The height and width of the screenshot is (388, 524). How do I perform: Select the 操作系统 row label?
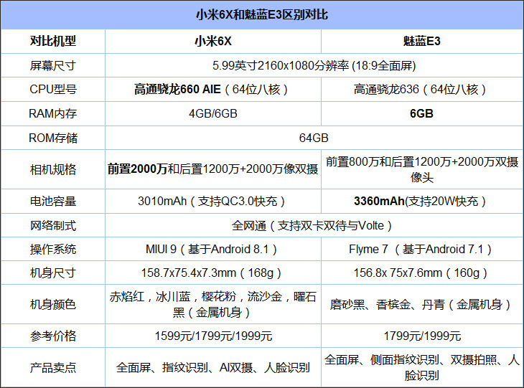(53, 249)
